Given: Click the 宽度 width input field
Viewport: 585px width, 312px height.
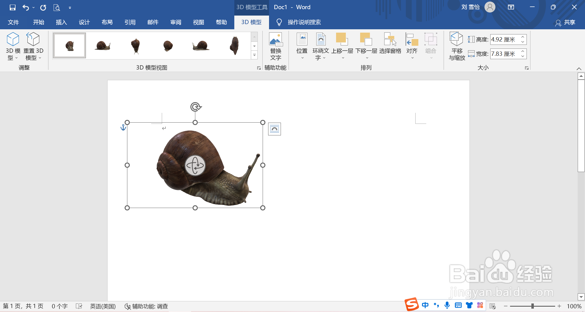Looking at the screenshot, I should (x=505, y=54).
